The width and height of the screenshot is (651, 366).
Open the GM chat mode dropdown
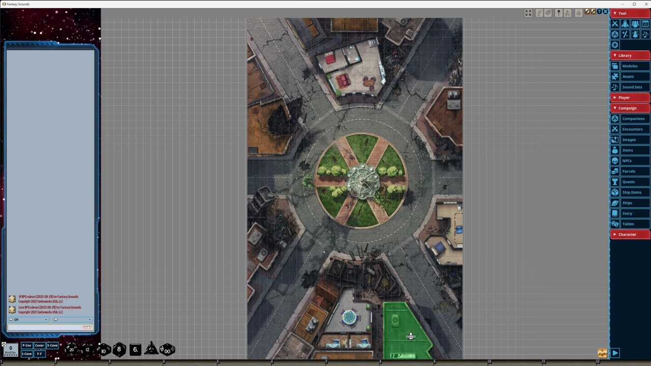tap(28, 319)
